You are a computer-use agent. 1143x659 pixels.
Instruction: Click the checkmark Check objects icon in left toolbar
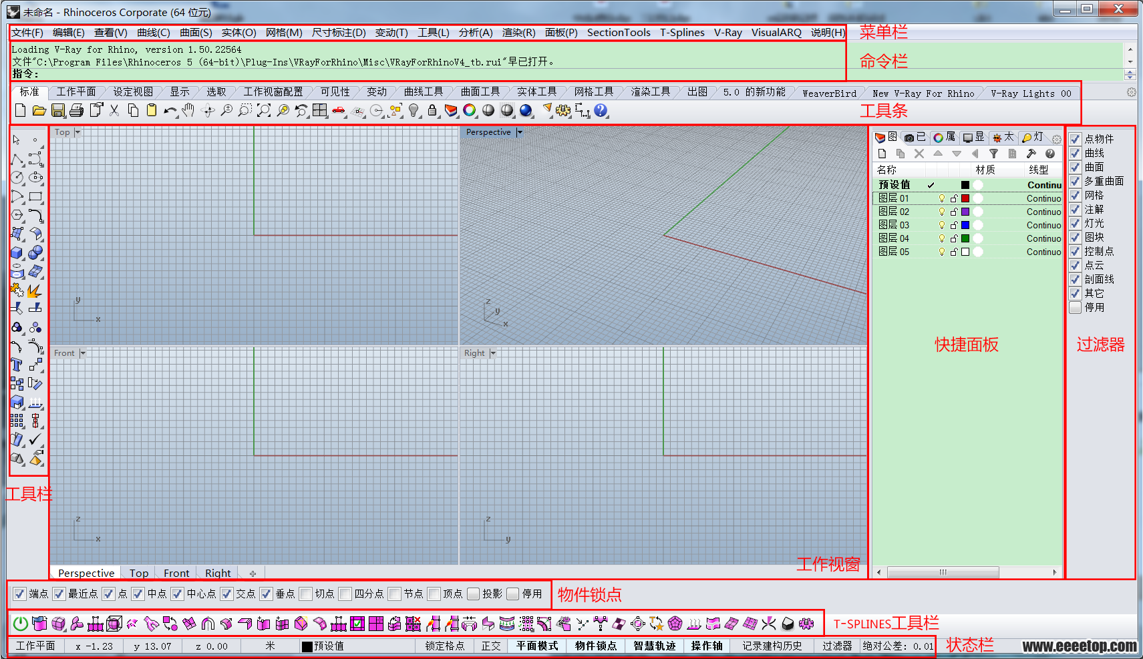click(35, 439)
